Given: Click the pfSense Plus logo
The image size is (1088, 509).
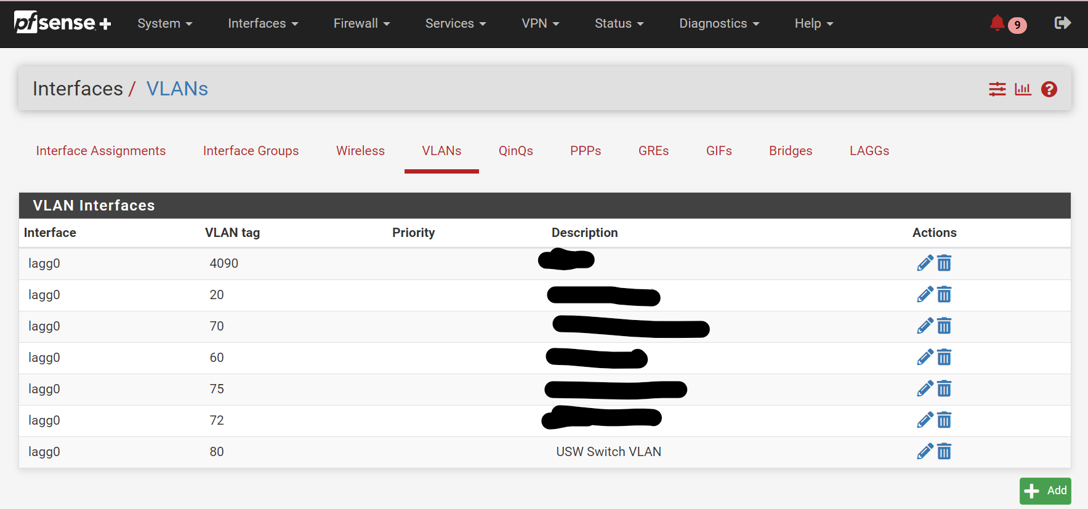Looking at the screenshot, I should click(62, 23).
